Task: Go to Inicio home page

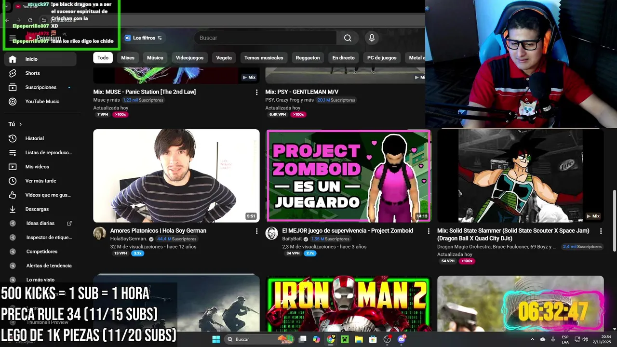Action: click(x=40, y=59)
